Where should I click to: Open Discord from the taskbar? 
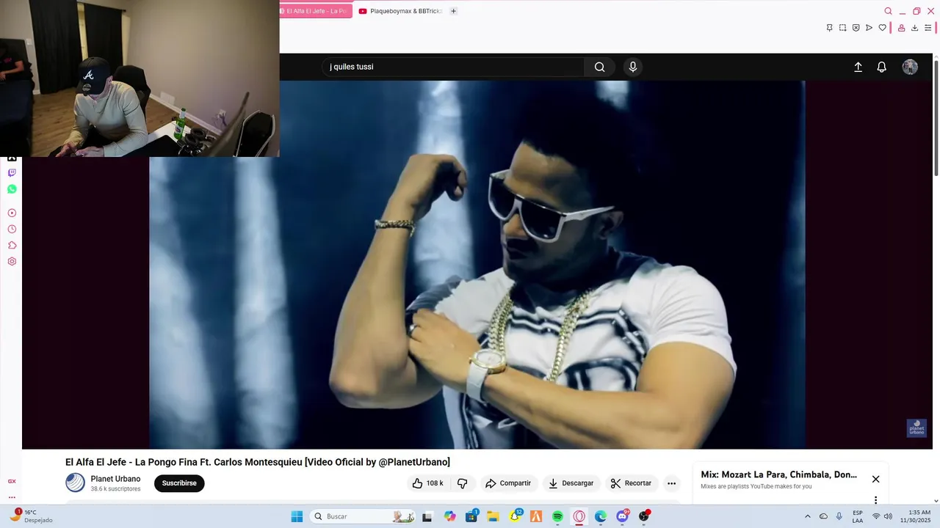[x=623, y=516]
